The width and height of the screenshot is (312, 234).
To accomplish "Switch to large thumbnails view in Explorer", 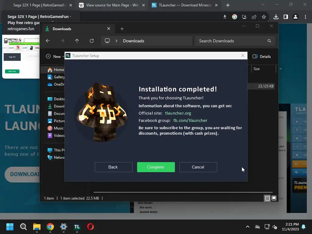I will [x=274, y=198].
